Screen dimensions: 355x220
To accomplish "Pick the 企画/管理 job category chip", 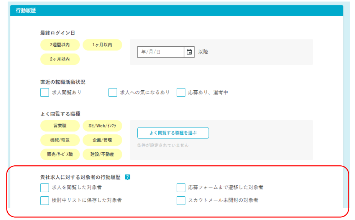I will click(102, 140).
